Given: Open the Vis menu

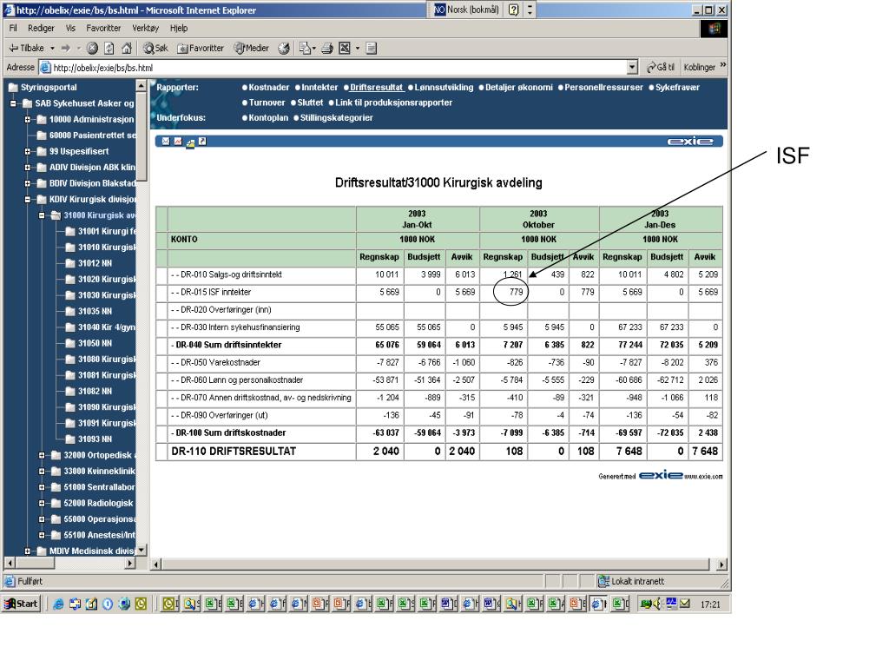Looking at the screenshot, I should click(x=70, y=28).
